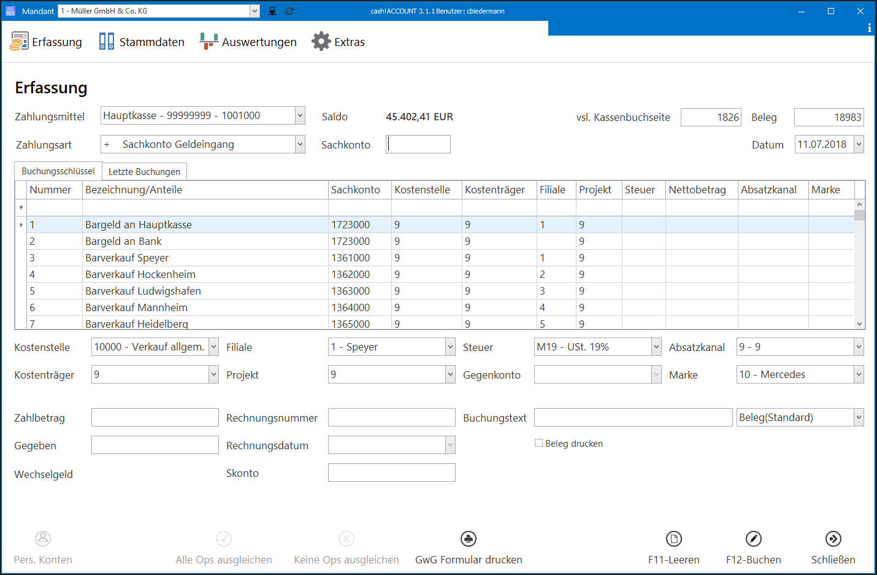Open the Datum date picker dropdown
This screenshot has width=877, height=575.
[859, 144]
